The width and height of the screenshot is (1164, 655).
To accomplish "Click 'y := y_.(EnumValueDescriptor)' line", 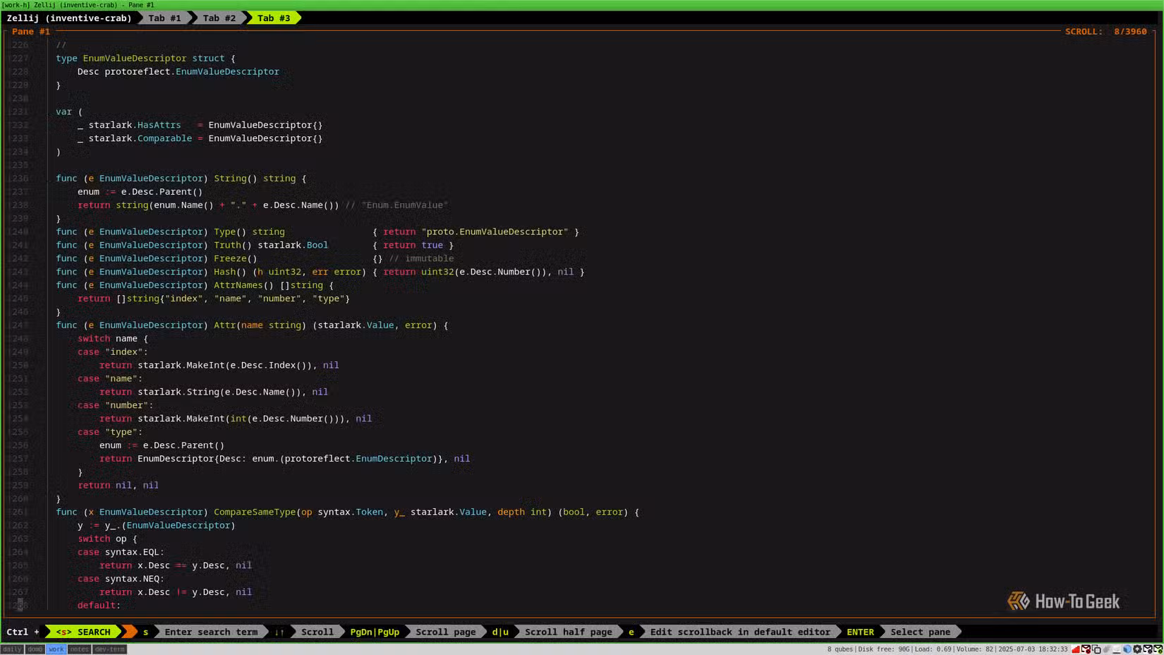I will click(156, 527).
